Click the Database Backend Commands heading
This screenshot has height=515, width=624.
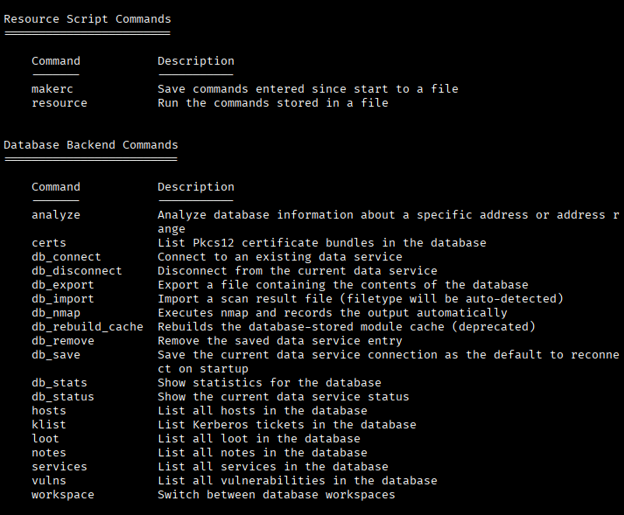91,145
